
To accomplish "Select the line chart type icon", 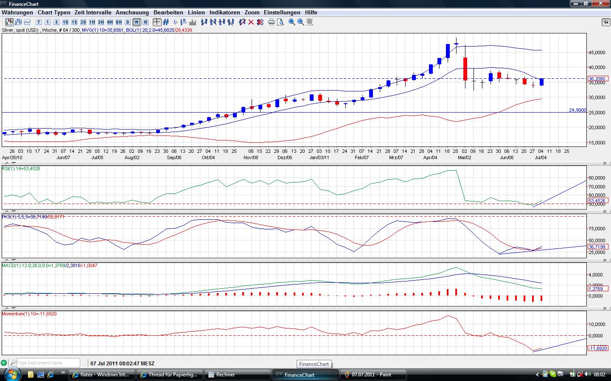I will (28, 22).
